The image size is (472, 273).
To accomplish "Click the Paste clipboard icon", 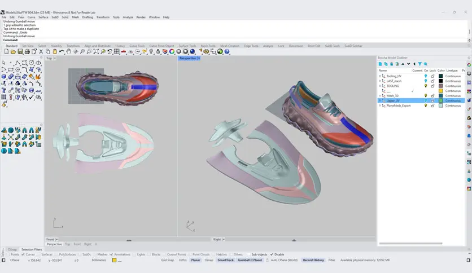I will [55, 51].
